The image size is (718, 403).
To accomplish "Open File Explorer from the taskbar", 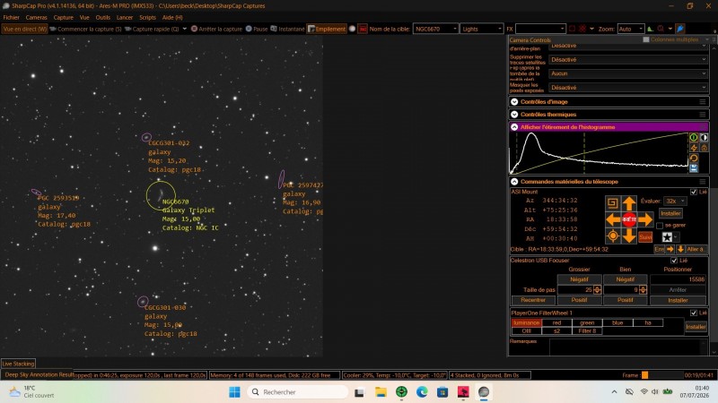I will coord(381,391).
